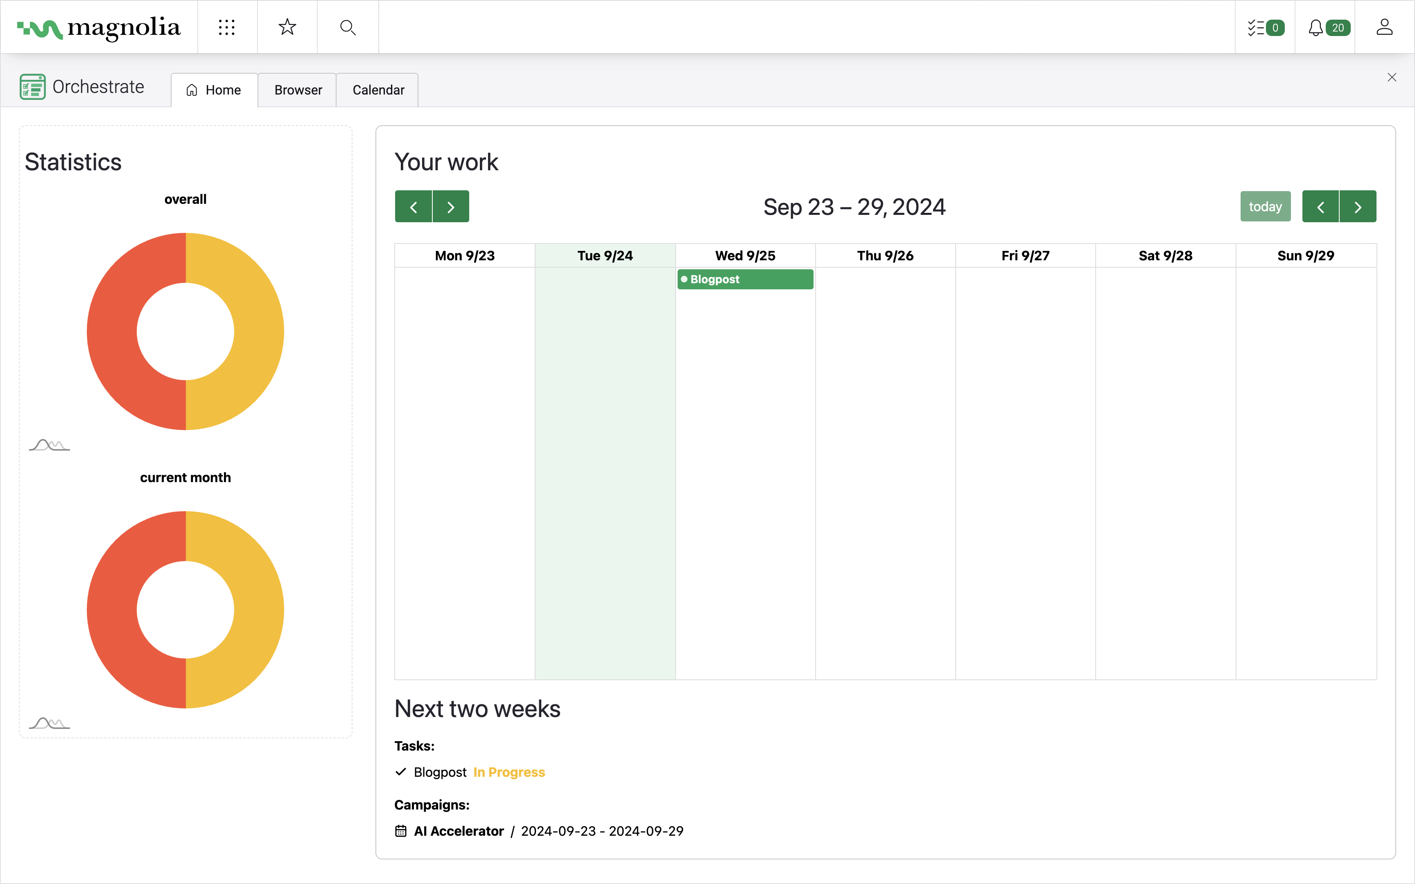
Task: Click the red segment of the overall donut chart
Action: tap(112, 331)
